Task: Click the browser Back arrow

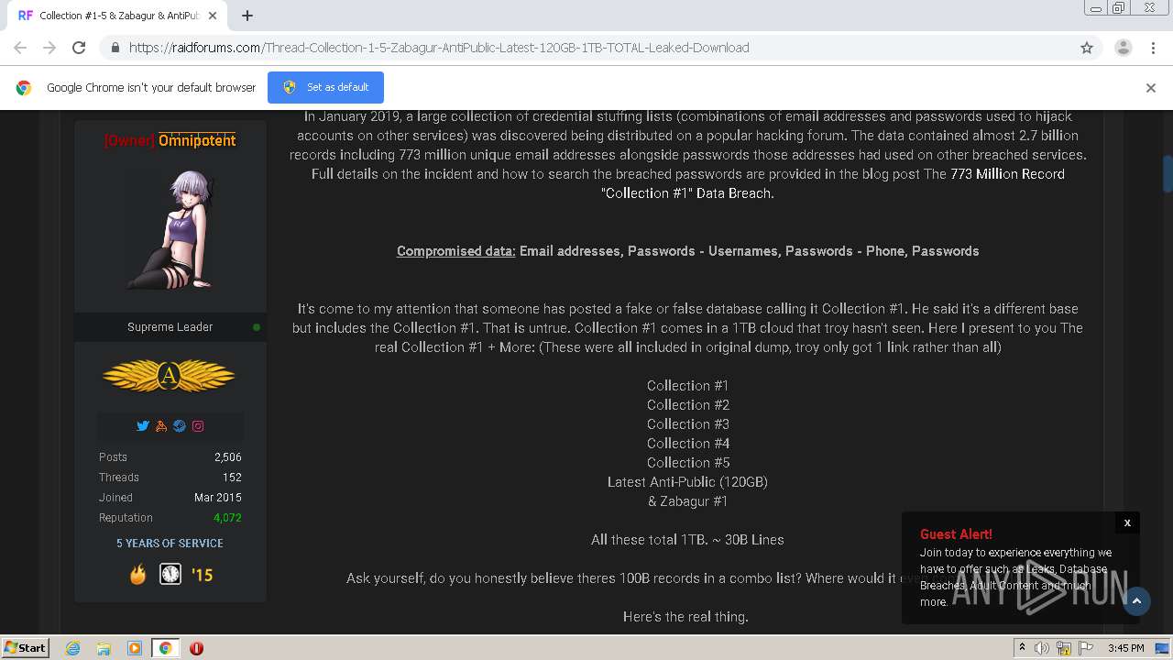Action: pos(20,48)
